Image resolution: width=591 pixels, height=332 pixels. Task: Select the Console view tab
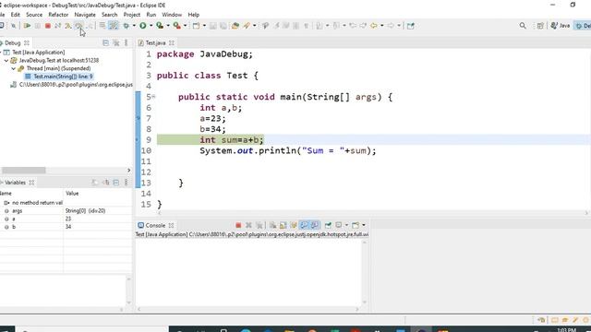[x=155, y=225]
